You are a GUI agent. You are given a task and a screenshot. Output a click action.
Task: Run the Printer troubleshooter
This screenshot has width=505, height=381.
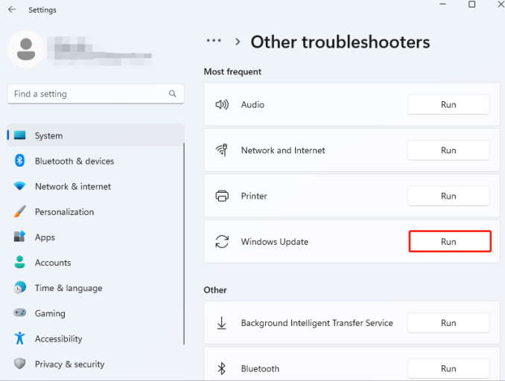[448, 196]
